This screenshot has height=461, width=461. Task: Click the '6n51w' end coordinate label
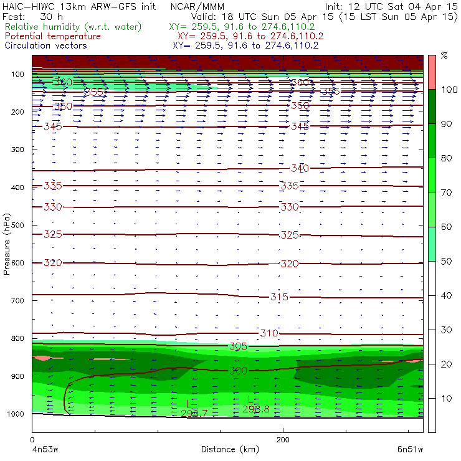tap(410, 450)
